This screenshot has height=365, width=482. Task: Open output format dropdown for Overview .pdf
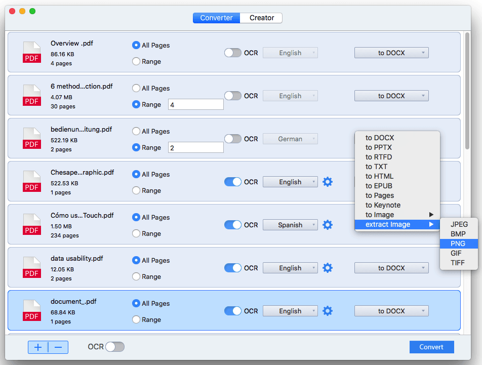pyautogui.click(x=391, y=53)
